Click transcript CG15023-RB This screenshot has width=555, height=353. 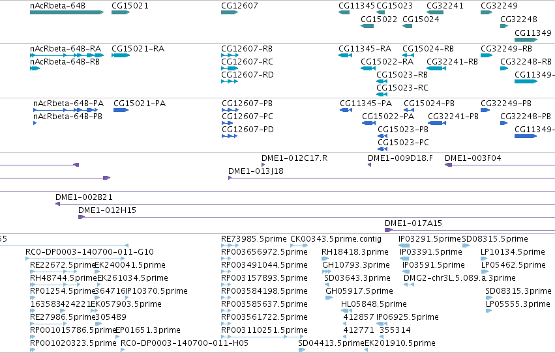(x=402, y=75)
